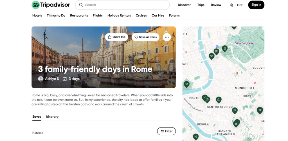Click the blue metro station marker

[x=217, y=47]
